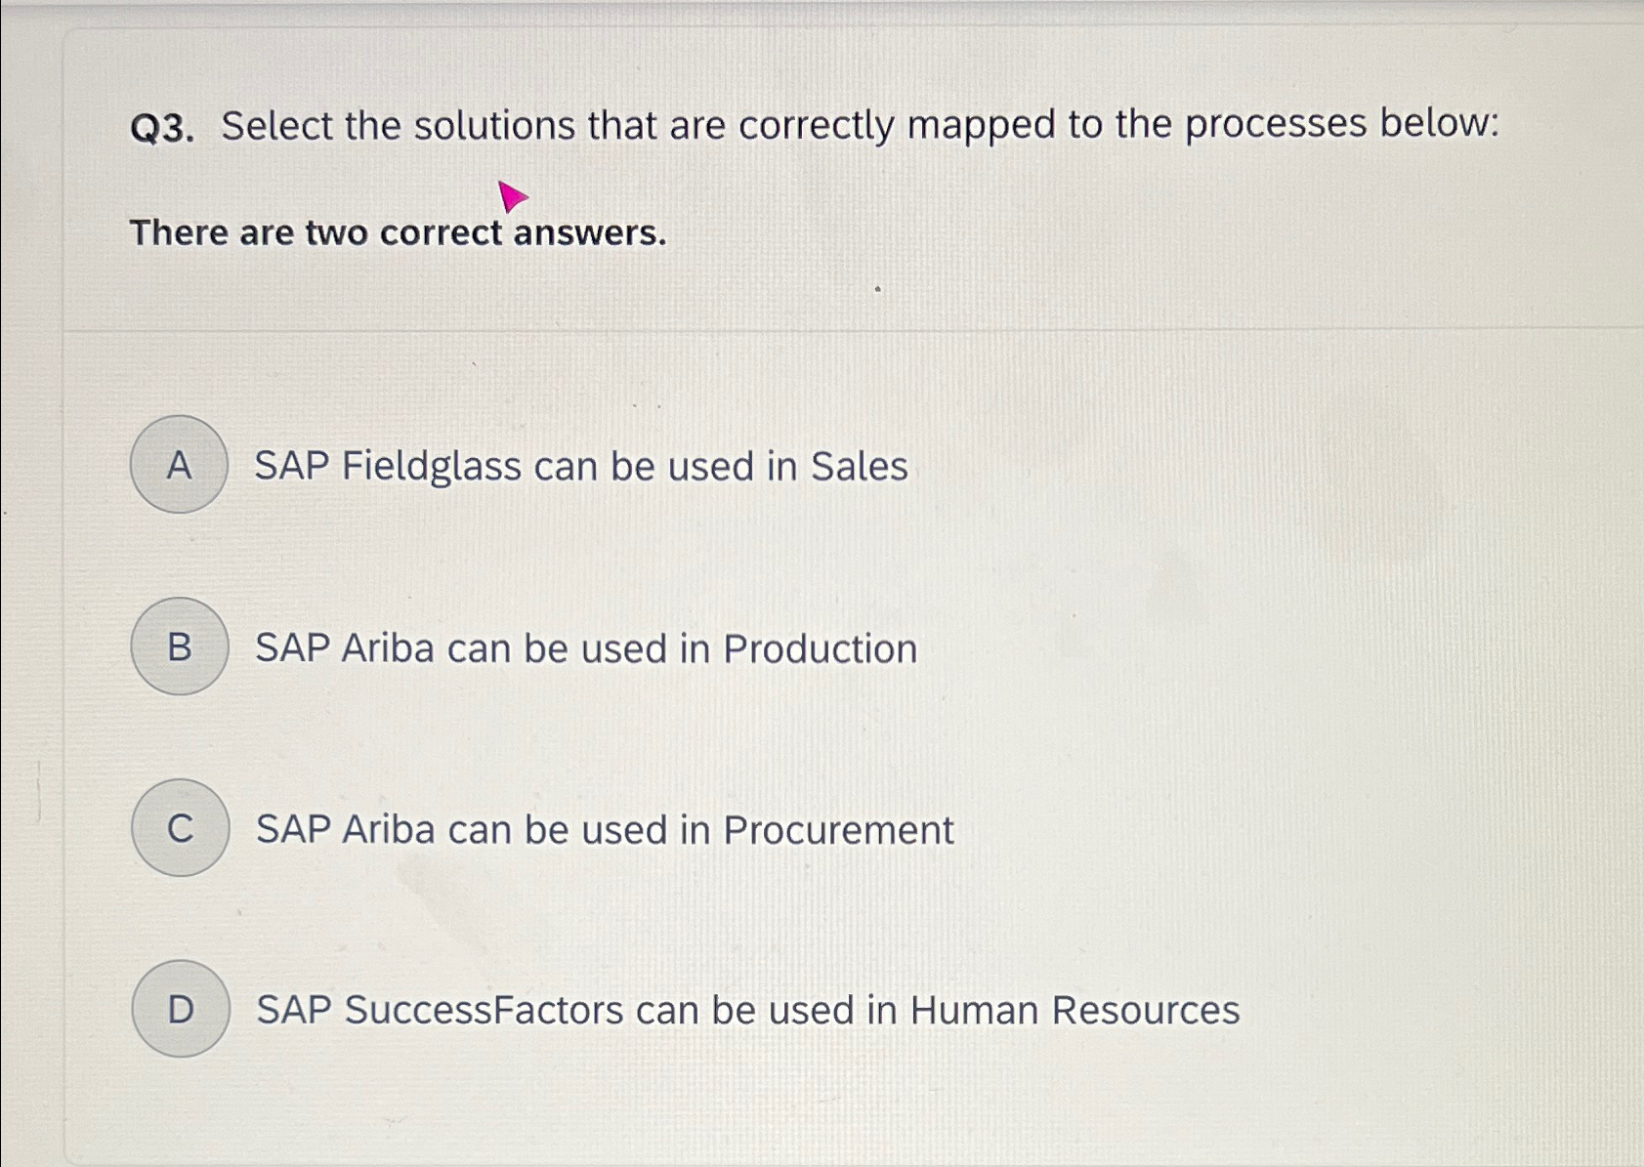Viewport: 1644px width, 1167px height.
Task: Mark option C circle as answer
Action: tap(181, 828)
